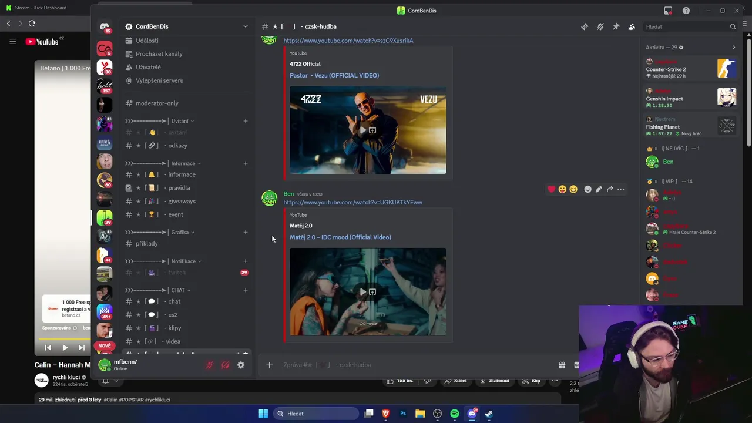Open Vylepšení serveru boosts item
Screen dimensions: 752x423
[x=159, y=80]
